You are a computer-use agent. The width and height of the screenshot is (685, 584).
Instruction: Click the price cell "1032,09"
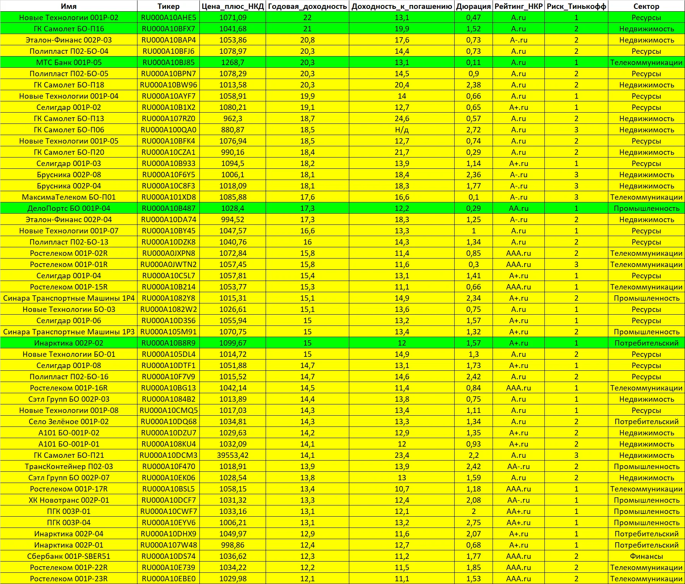click(x=233, y=444)
